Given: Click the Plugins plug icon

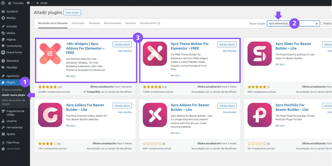Looking at the screenshot, I should coord(3,82).
